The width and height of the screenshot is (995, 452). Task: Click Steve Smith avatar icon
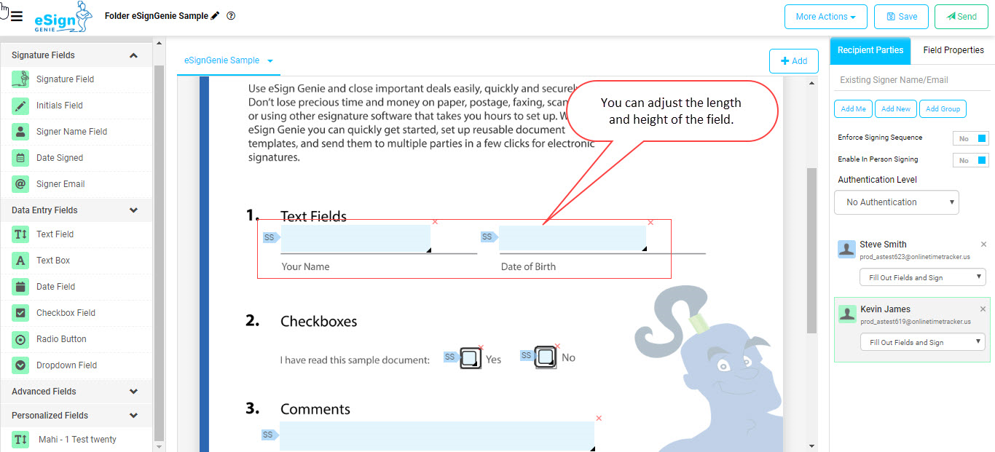pyautogui.click(x=846, y=249)
